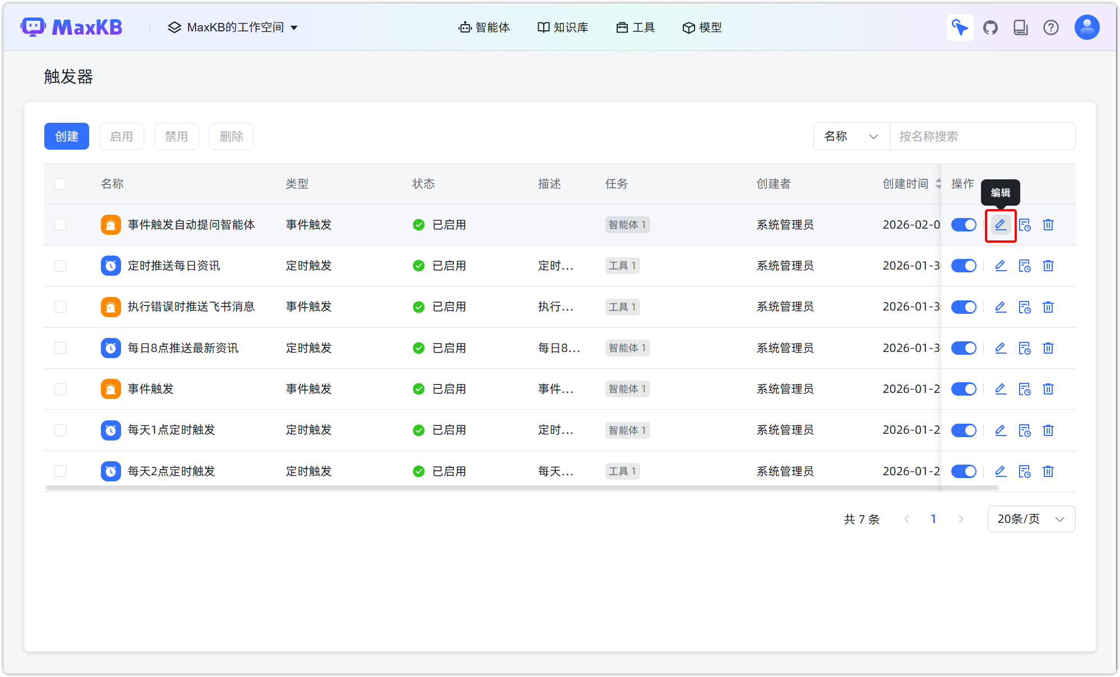Open execution records for 事件触发自动提问智能体
Screen dimensions: 1120x677
[1025, 225]
